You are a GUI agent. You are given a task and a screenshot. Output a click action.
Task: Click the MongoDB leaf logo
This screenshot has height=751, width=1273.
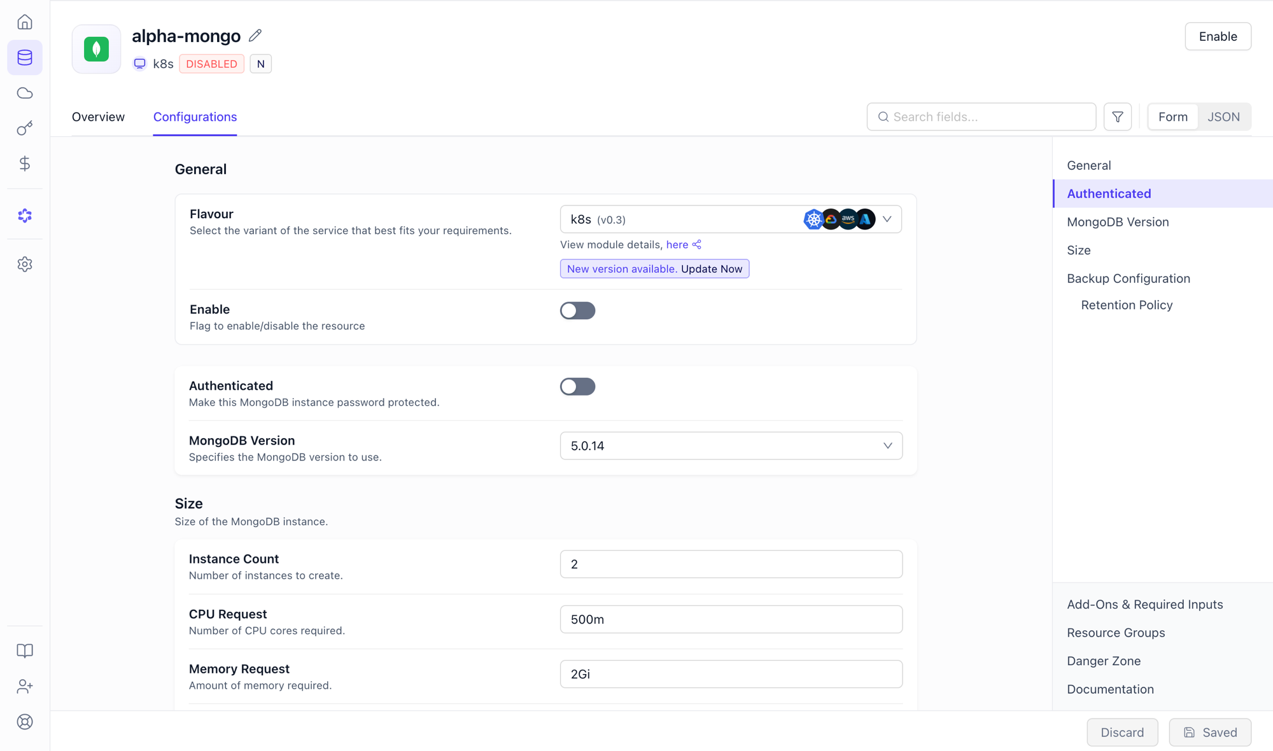[x=97, y=49]
